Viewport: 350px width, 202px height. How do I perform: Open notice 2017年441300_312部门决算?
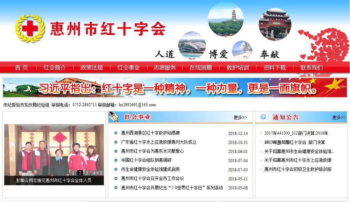[296, 133]
